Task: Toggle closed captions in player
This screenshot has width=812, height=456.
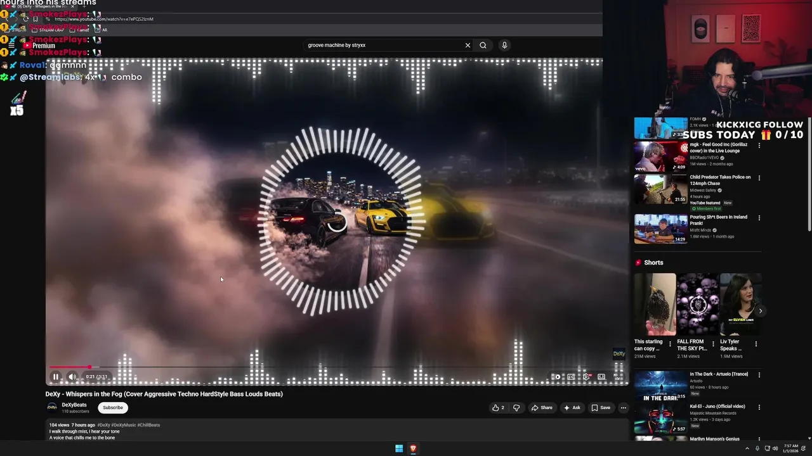Action: [x=571, y=377]
